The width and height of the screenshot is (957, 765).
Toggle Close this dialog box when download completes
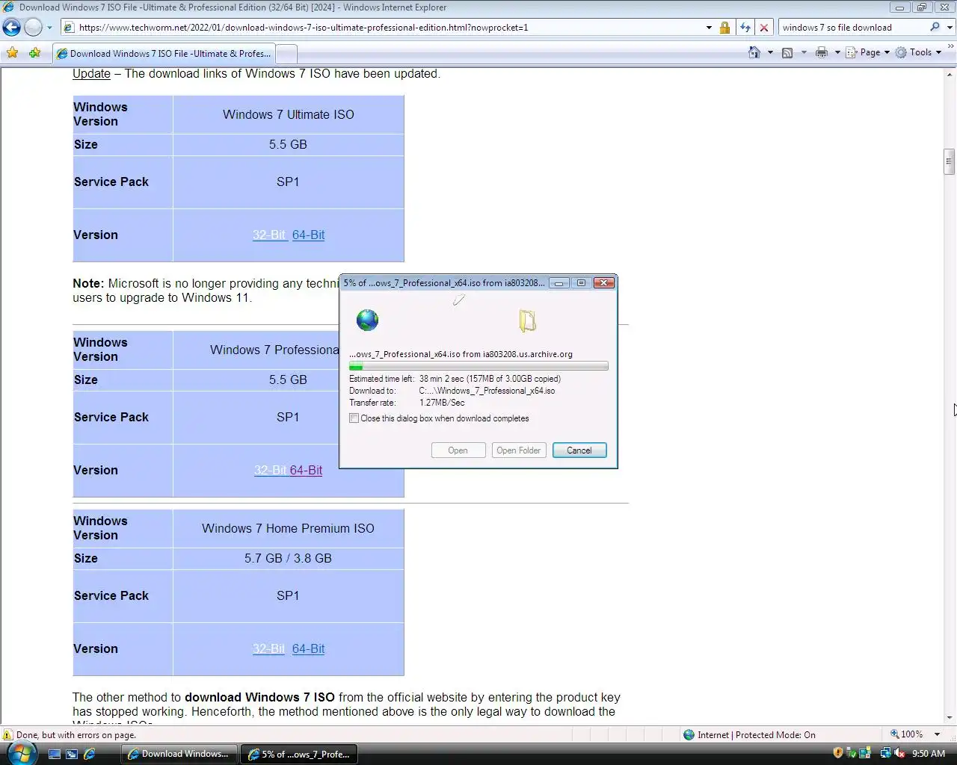click(x=354, y=418)
